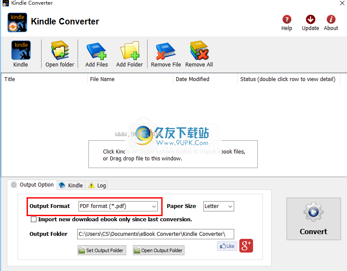
Task: Check for updates via Update icon
Action: 310,23
